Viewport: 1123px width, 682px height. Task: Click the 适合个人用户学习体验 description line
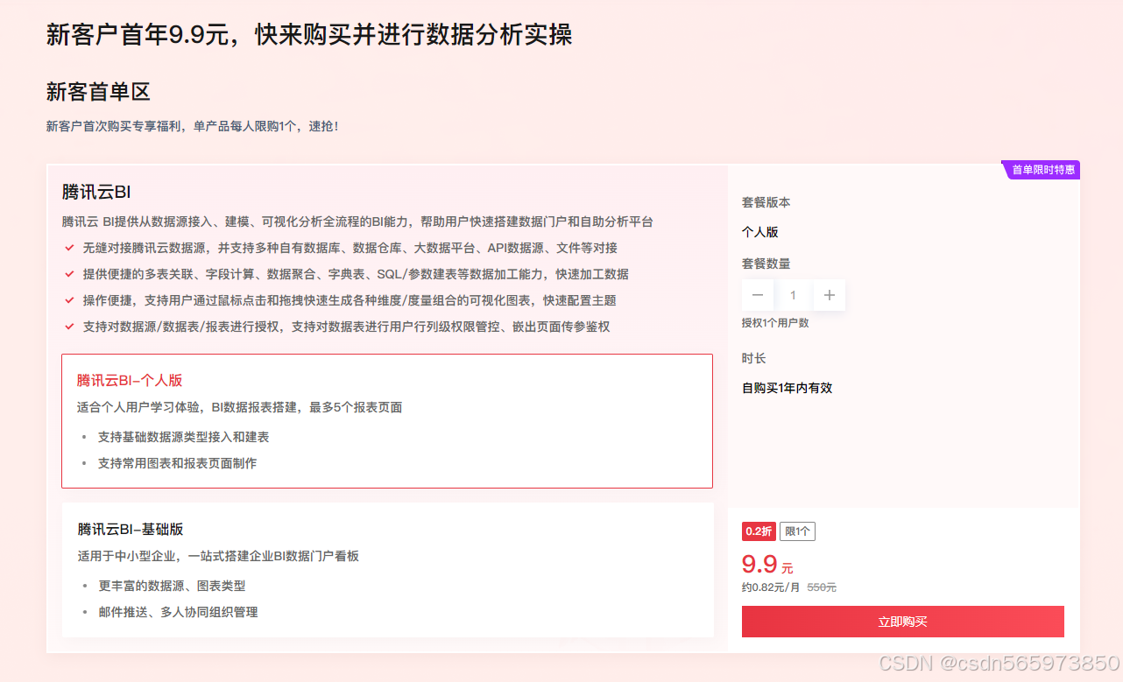coord(239,407)
